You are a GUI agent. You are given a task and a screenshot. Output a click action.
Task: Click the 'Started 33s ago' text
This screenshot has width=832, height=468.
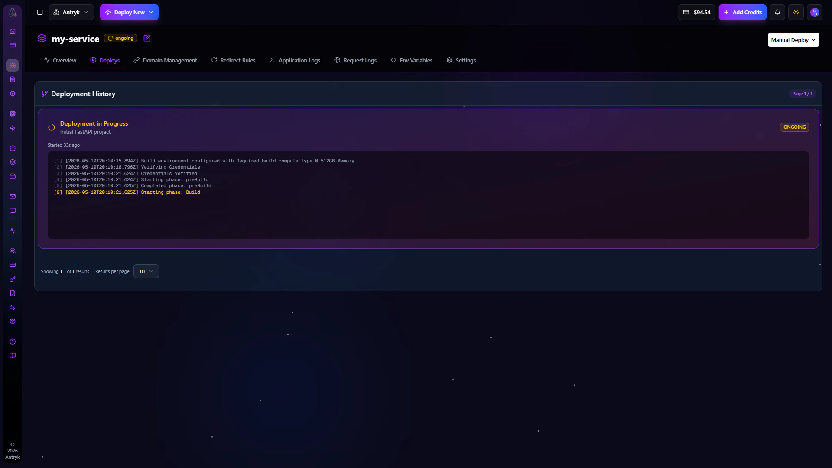[x=64, y=145]
